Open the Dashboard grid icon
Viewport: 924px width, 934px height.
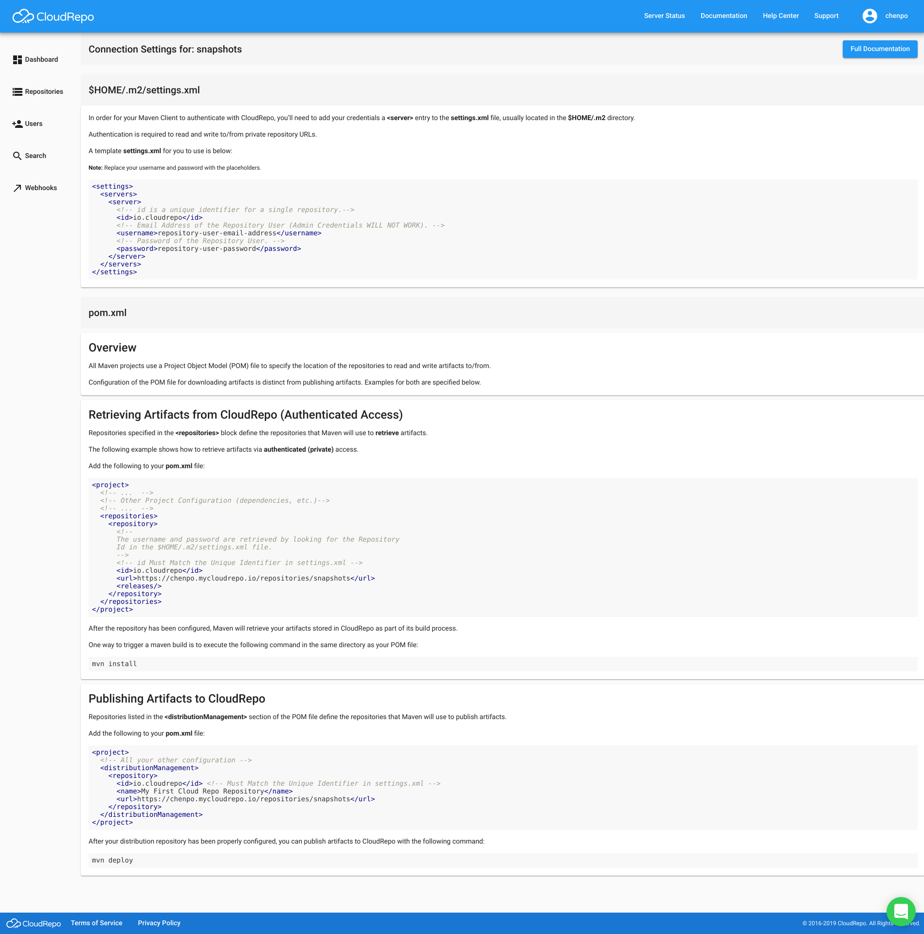click(18, 60)
